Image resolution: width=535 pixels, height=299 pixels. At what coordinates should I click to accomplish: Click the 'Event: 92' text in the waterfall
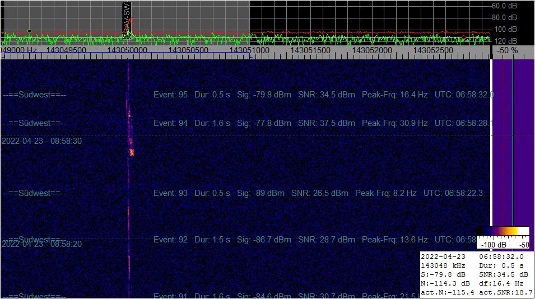click(x=171, y=240)
